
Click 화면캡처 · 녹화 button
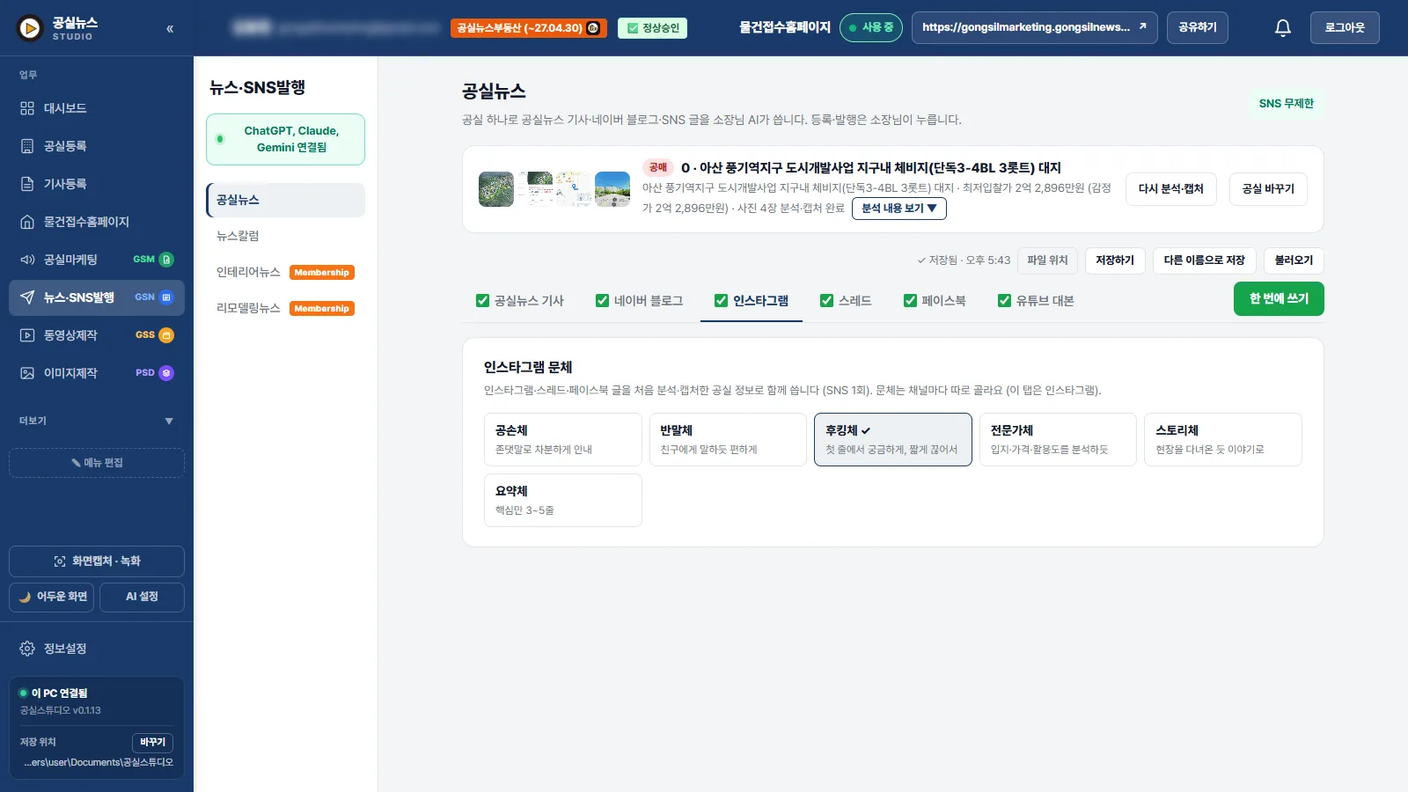(x=97, y=561)
